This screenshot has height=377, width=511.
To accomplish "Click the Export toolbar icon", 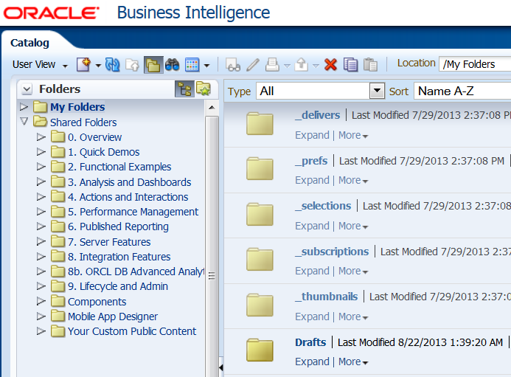I will click(x=302, y=65).
